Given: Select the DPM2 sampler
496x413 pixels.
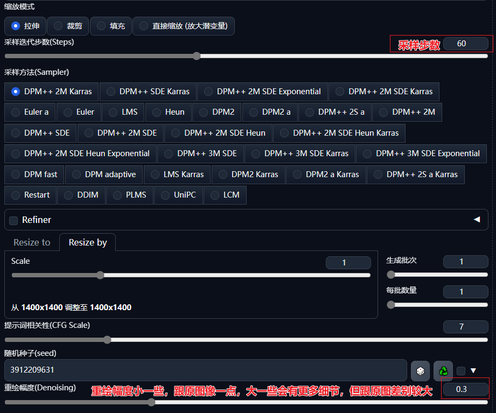Looking at the screenshot, I should click(216, 112).
